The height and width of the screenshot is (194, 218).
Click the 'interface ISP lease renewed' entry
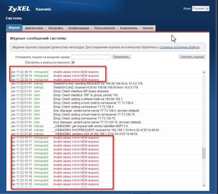coord(106,91)
